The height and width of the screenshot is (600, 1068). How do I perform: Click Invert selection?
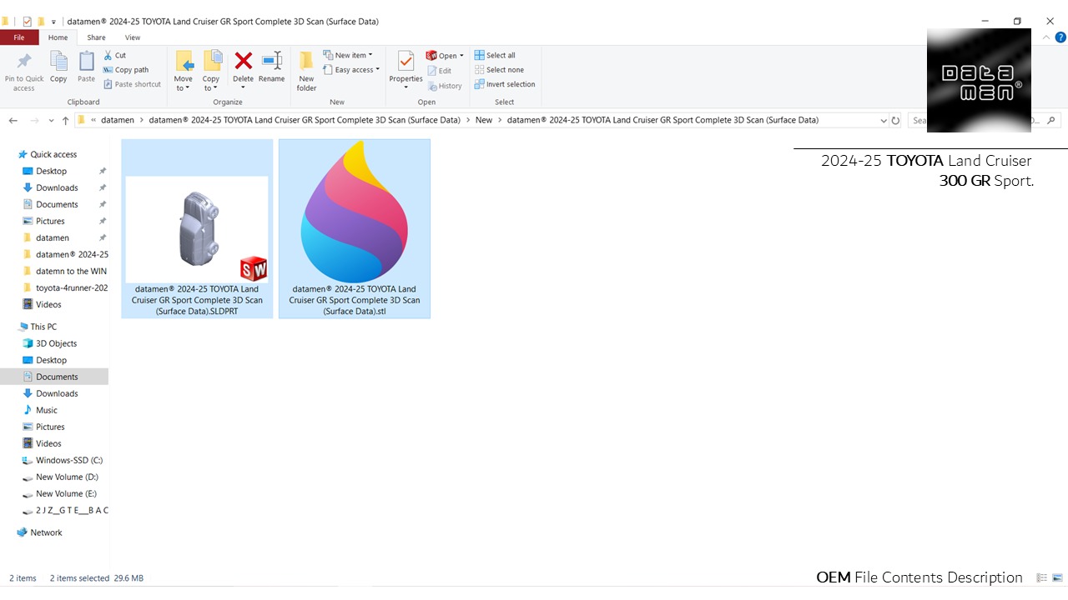tap(505, 84)
